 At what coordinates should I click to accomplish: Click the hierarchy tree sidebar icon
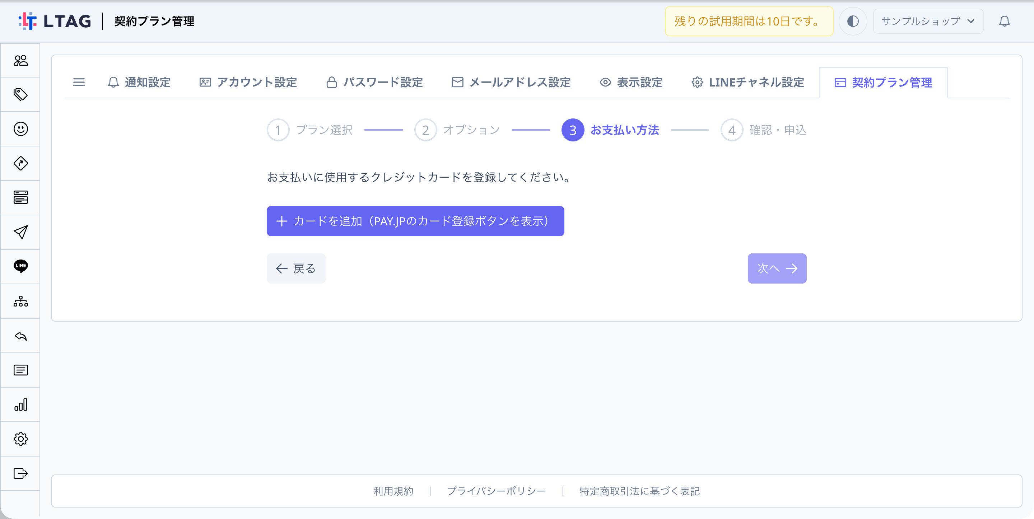coord(20,301)
